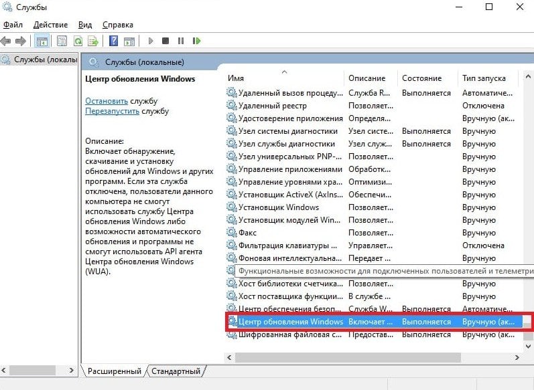This screenshot has width=534, height=390.
Task: Select Фоновая интеллектуальна... service
Action: (x=373, y=258)
